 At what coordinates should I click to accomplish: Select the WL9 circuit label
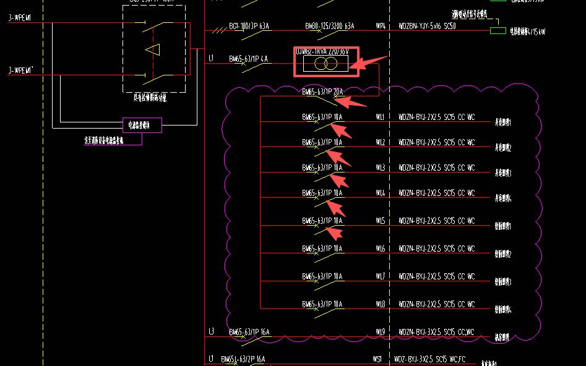tap(380, 332)
